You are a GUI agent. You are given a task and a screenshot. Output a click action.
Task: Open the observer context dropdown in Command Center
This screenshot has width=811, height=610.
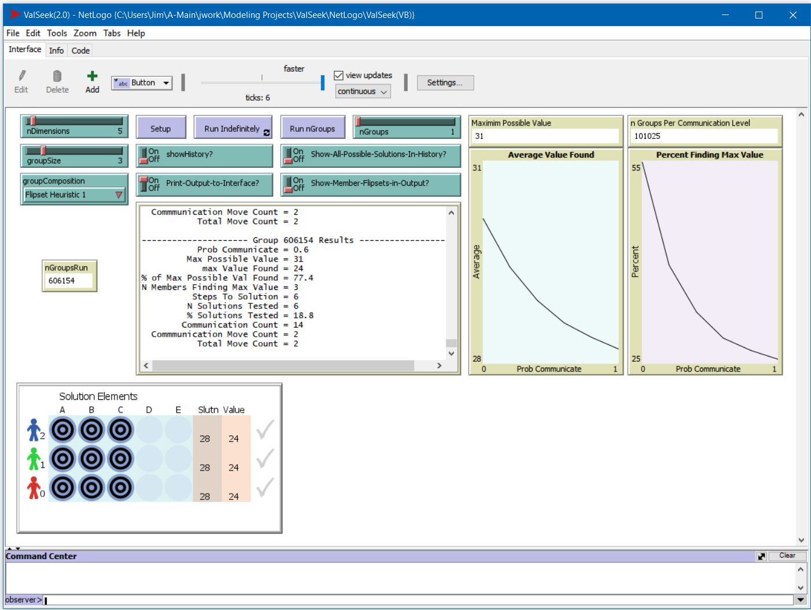pos(23,600)
